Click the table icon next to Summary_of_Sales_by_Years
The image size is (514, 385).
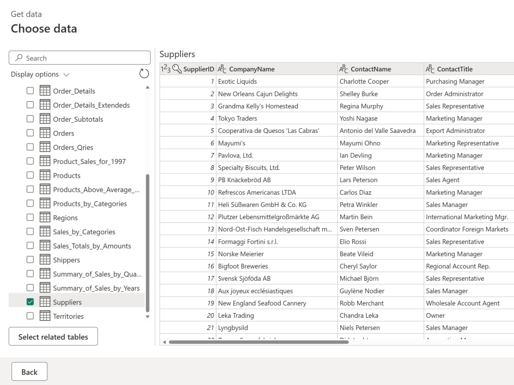point(45,288)
